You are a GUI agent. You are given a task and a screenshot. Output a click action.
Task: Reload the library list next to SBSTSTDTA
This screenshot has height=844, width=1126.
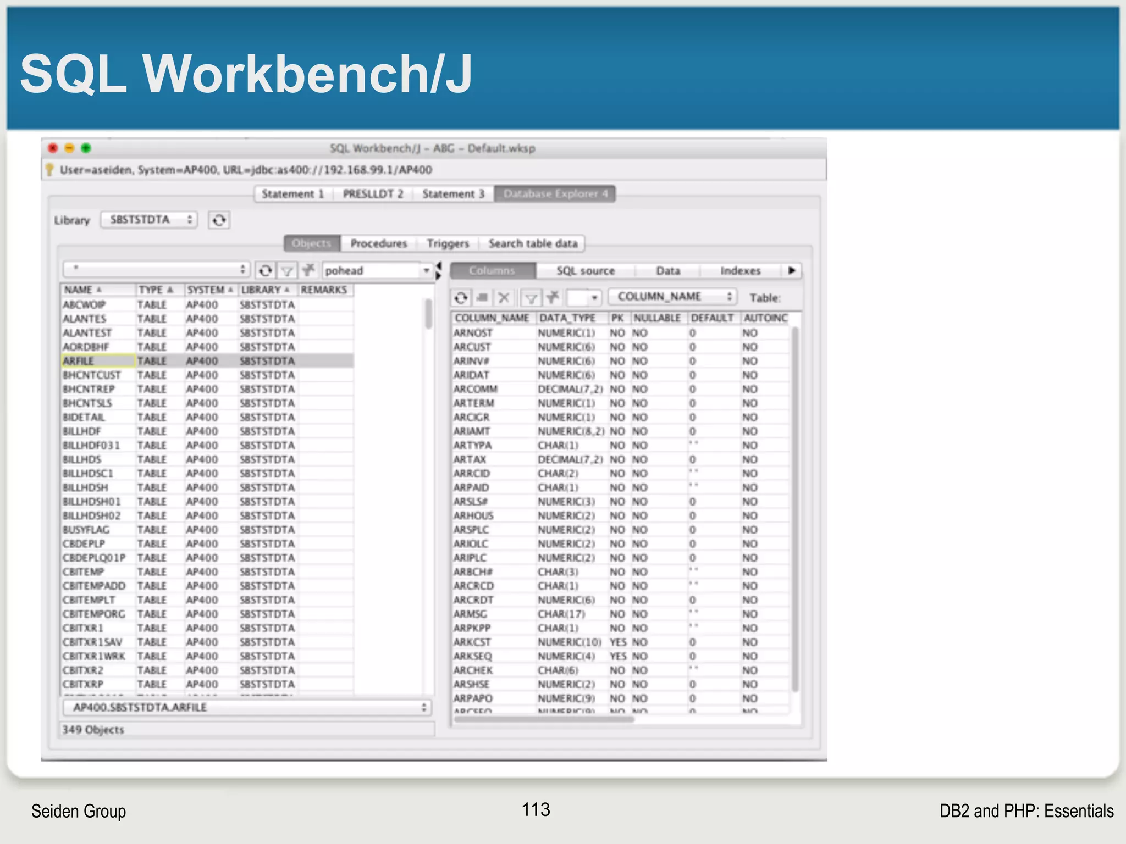[219, 220]
